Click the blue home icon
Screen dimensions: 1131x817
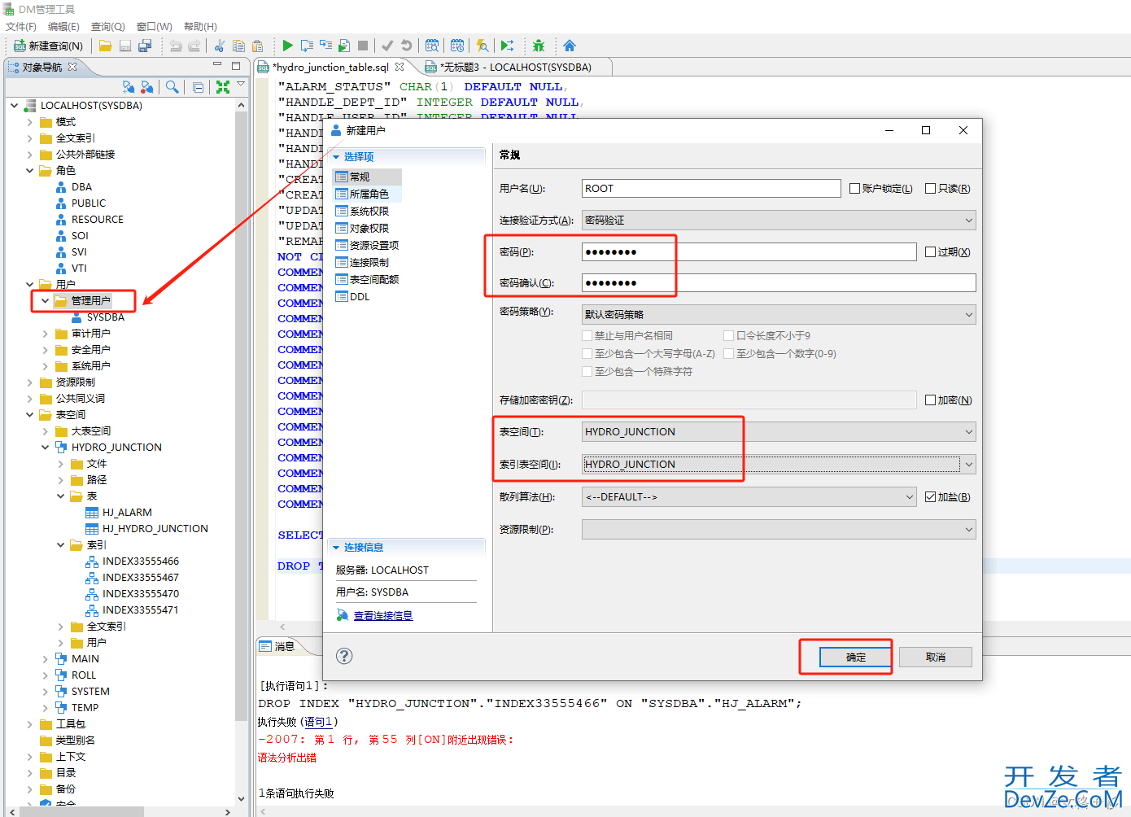[570, 46]
